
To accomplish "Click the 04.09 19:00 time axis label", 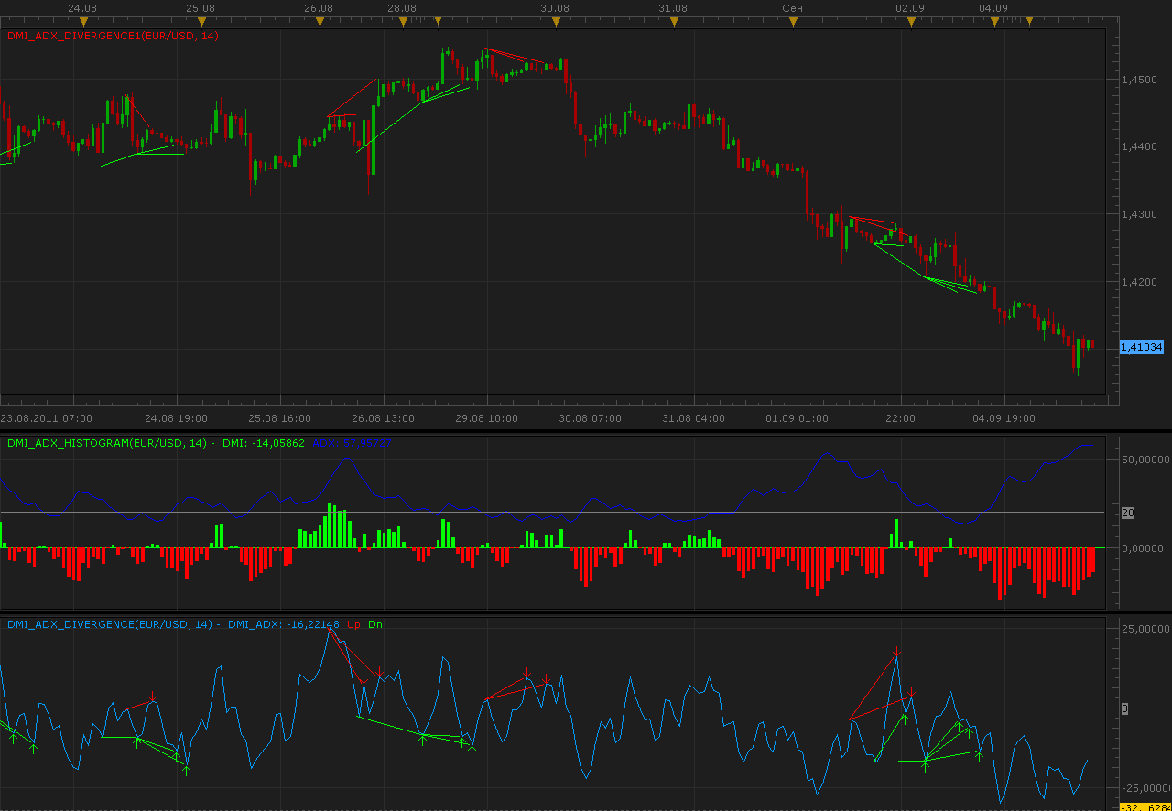I will click(1004, 418).
